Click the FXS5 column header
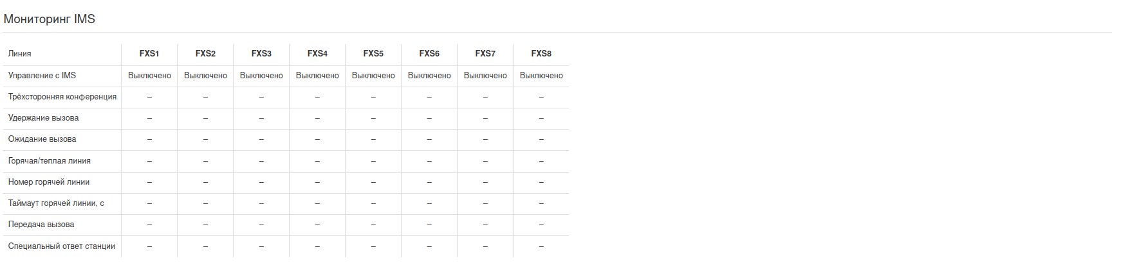The width and height of the screenshot is (1132, 272). (x=373, y=54)
